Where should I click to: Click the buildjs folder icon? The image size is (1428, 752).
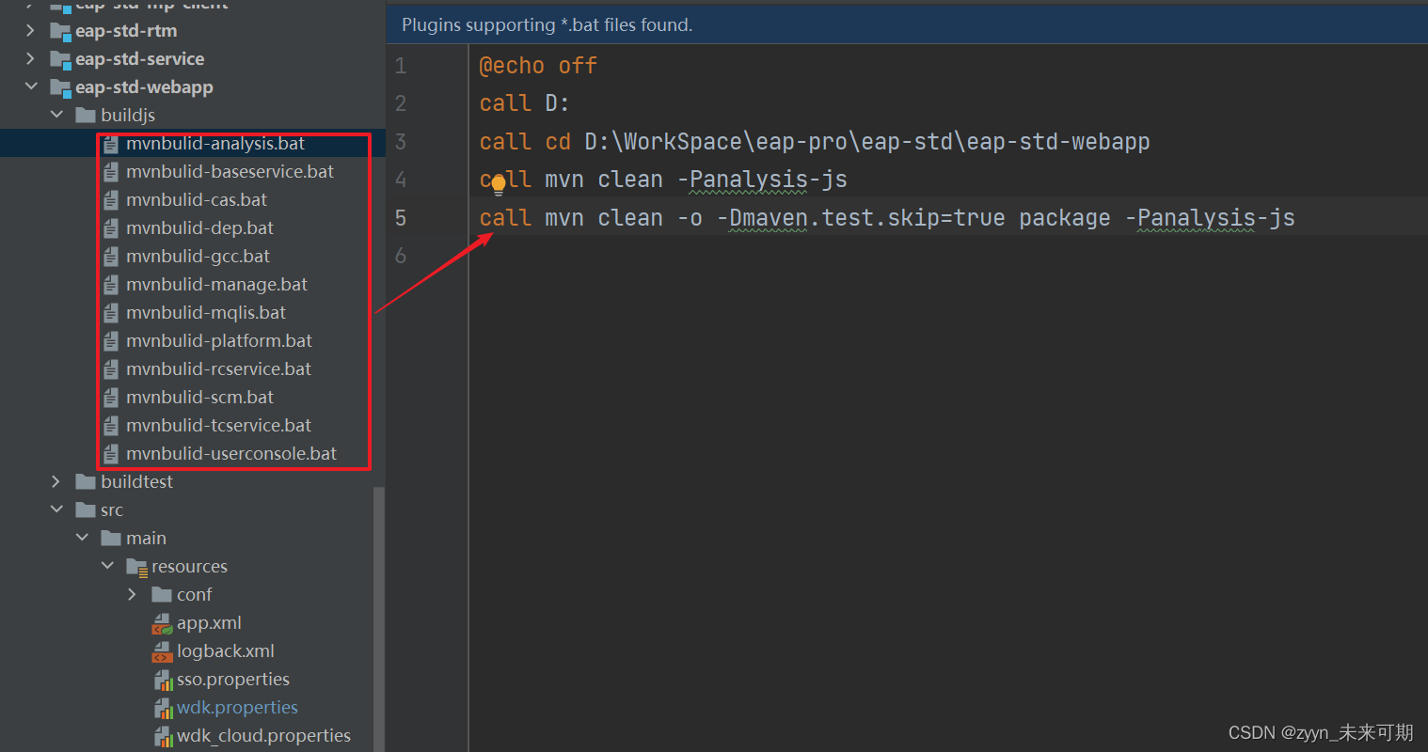(x=86, y=115)
